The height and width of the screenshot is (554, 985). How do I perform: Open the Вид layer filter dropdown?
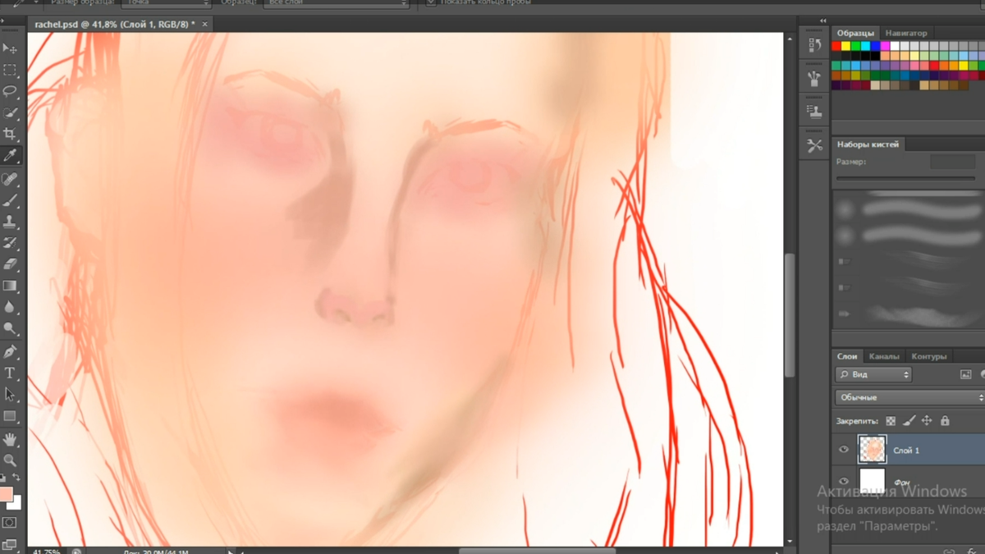pos(873,374)
